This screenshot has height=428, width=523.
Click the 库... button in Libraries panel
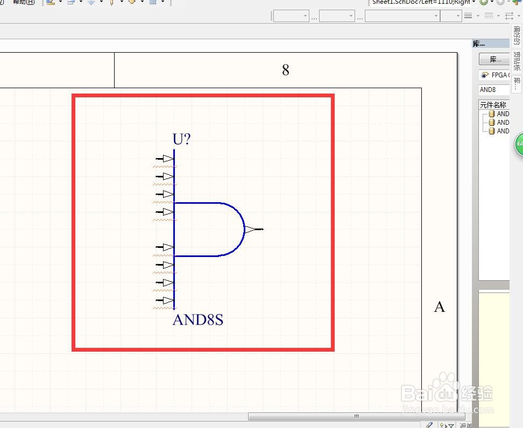[x=494, y=59]
